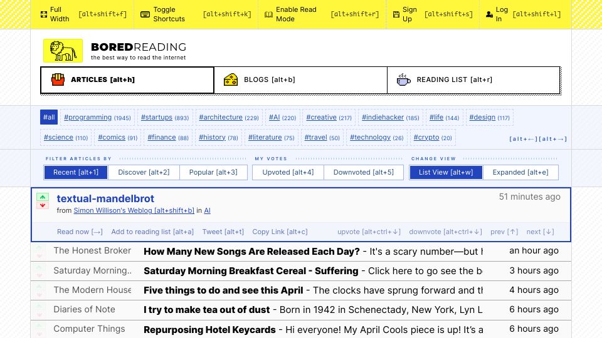Click the Full Width expand icon
Viewport: 602px width, 338px height.
44,14
